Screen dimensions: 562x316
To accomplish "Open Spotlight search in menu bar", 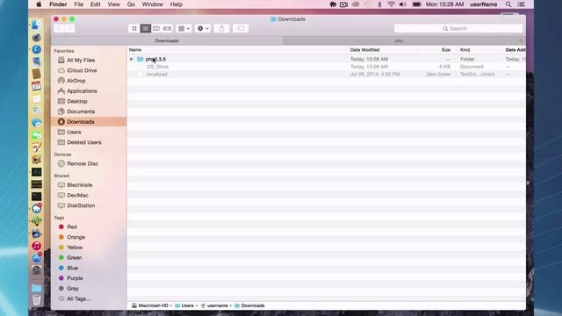I will tap(508, 4).
